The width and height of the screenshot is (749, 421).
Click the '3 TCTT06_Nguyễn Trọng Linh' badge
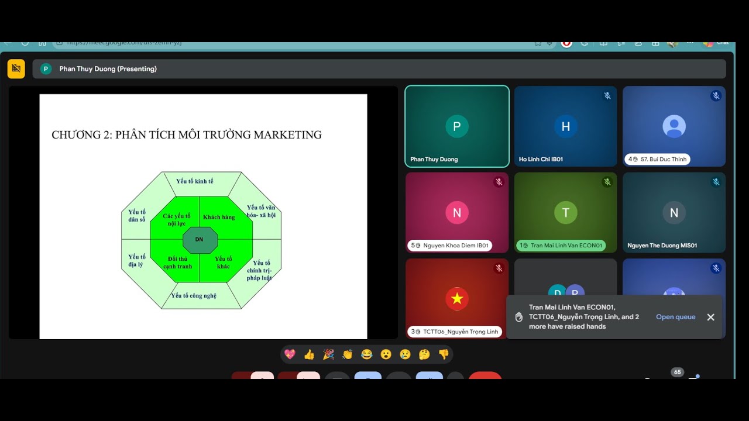tap(455, 332)
